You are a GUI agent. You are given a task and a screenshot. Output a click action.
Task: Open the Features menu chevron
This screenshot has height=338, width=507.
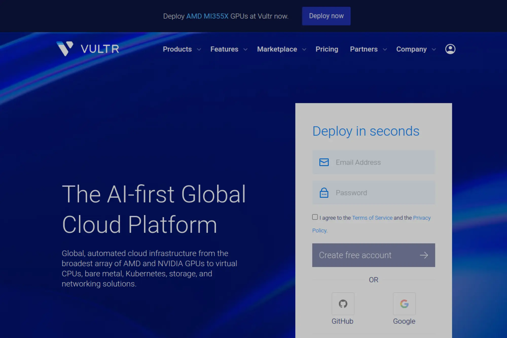[245, 50]
